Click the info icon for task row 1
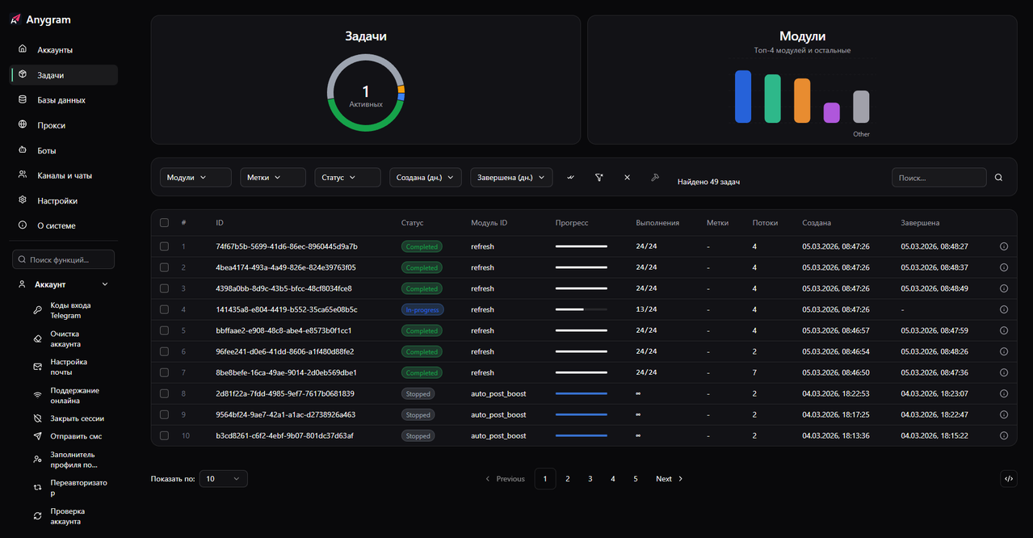Viewport: 1033px width, 538px height. [1004, 246]
